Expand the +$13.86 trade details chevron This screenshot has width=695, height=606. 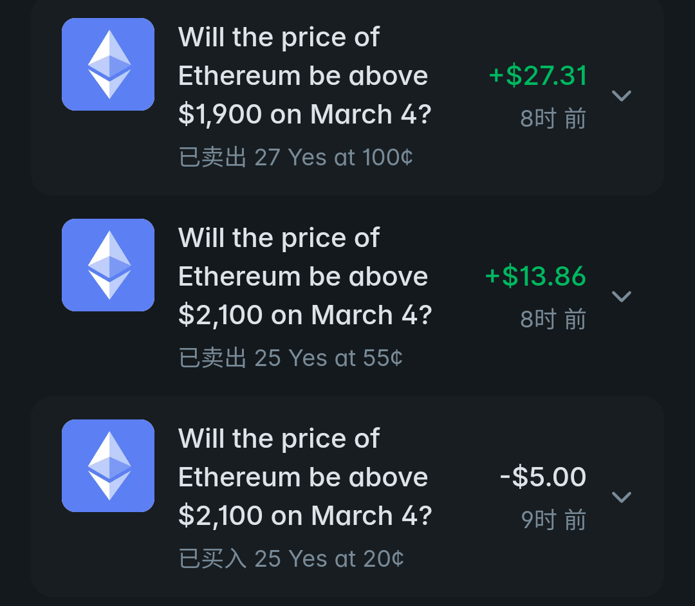621,297
